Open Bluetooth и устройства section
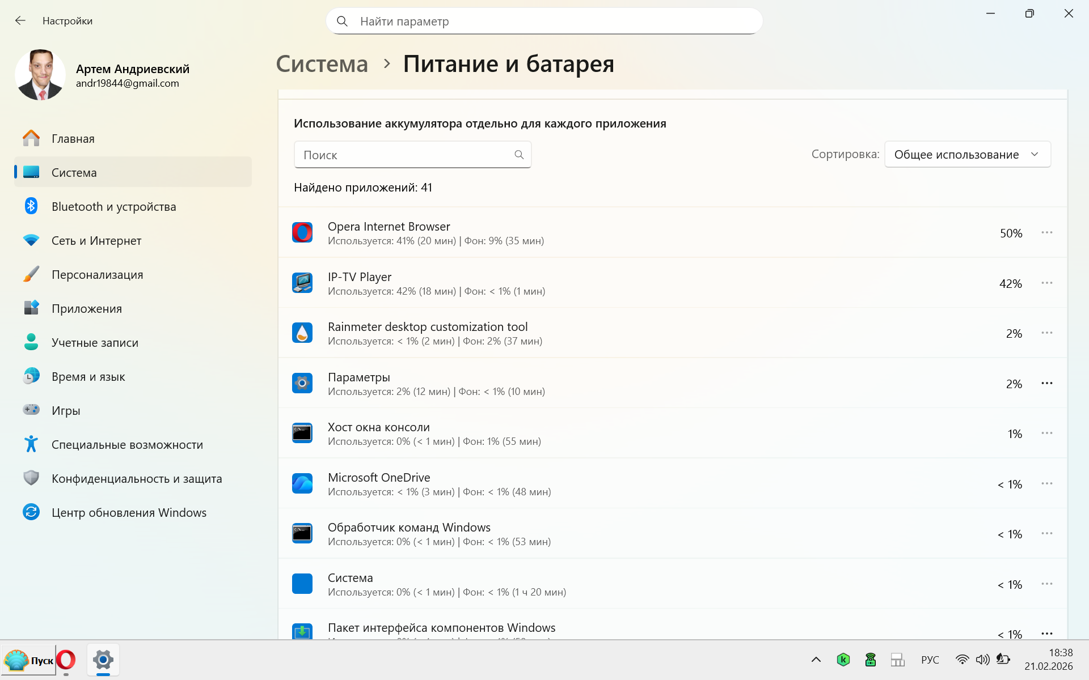This screenshot has width=1089, height=680. click(113, 207)
